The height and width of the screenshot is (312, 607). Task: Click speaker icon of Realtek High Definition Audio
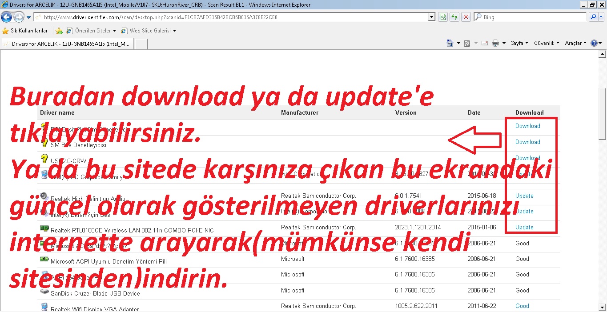(x=44, y=196)
